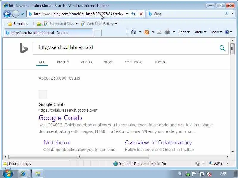Open the TOOLS filter tab

(x=160, y=62)
